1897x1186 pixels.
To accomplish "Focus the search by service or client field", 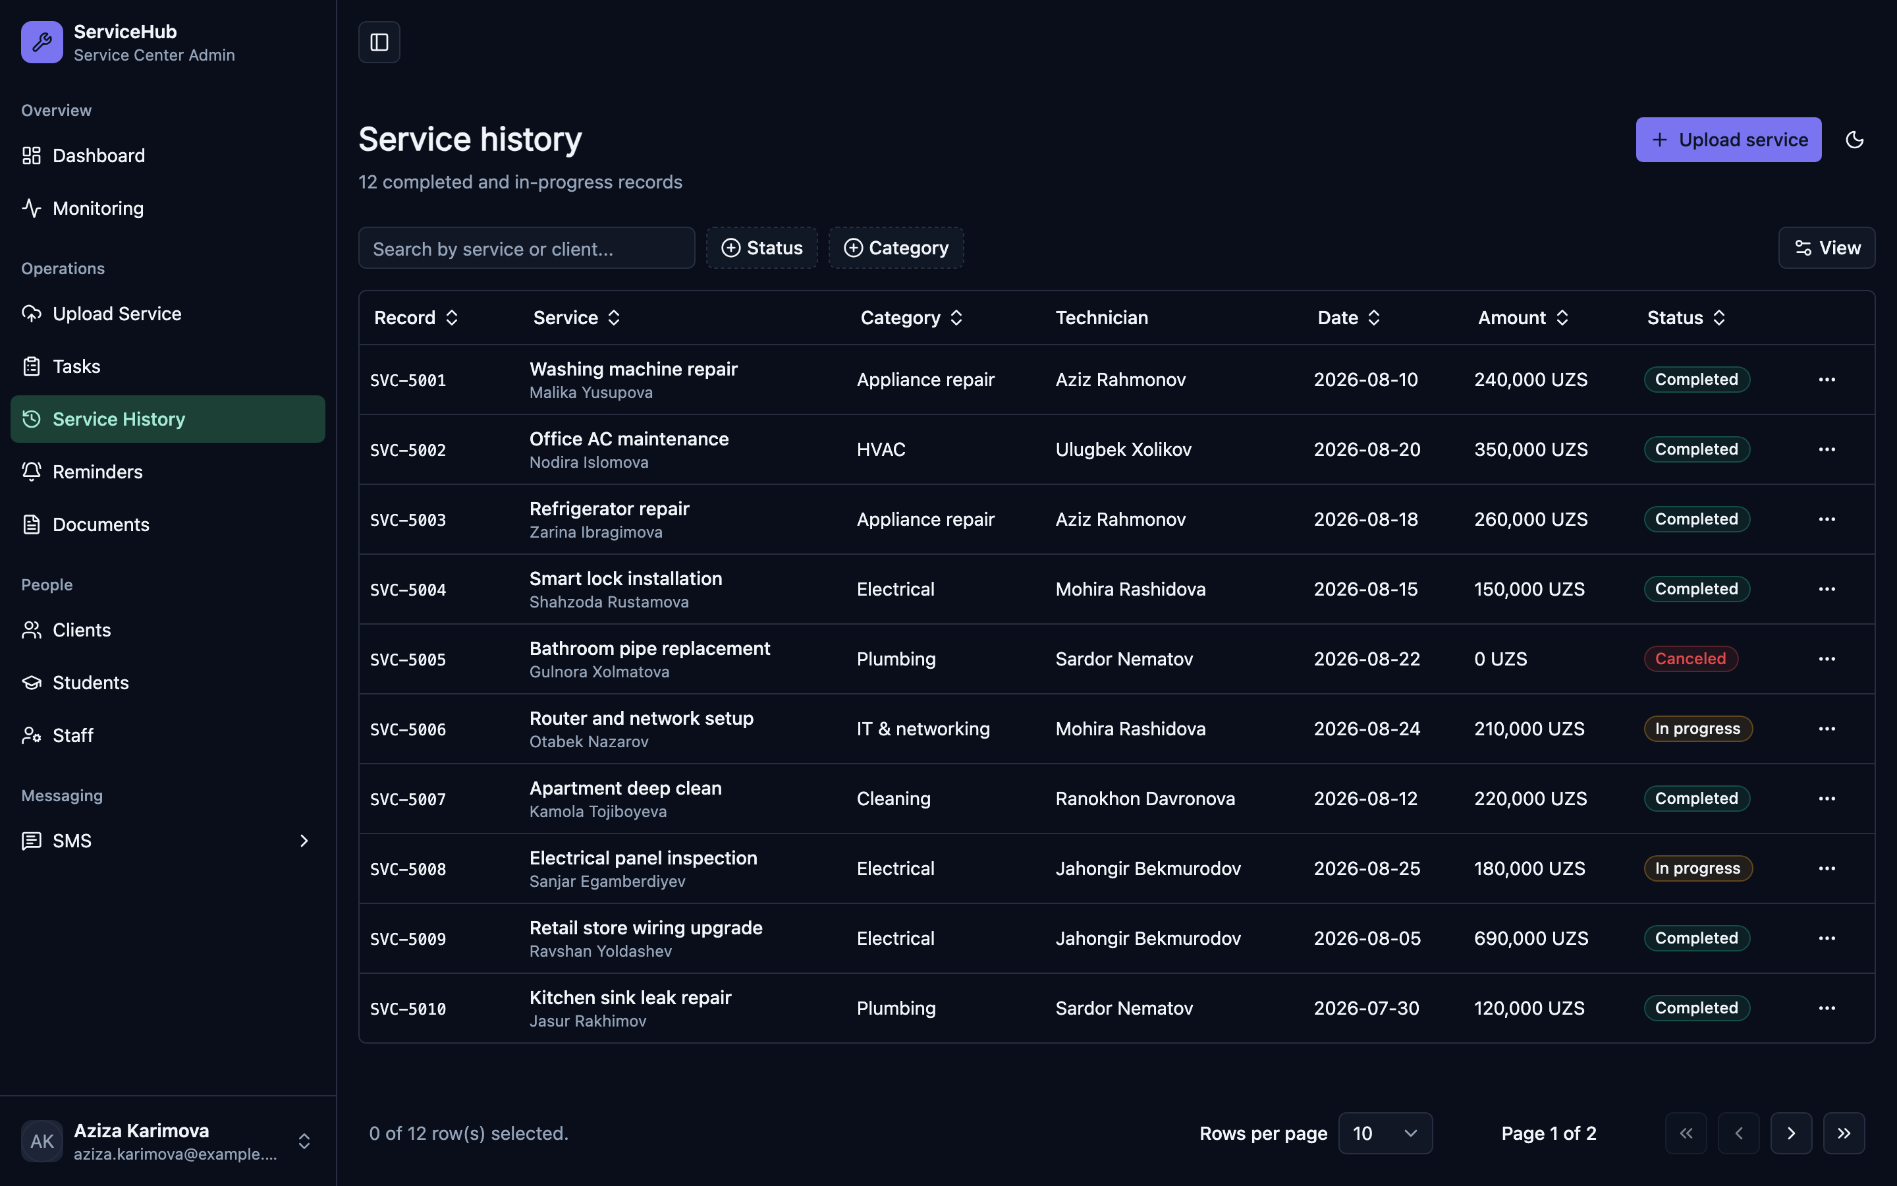I will (x=527, y=248).
